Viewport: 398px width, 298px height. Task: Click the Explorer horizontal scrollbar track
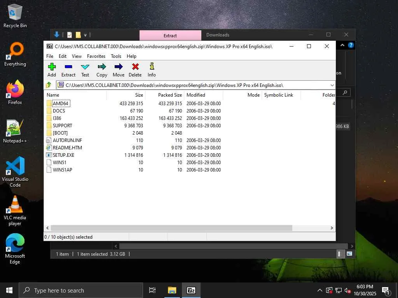coord(234,246)
